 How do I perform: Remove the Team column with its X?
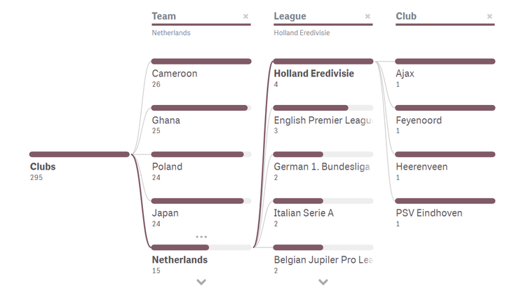[x=245, y=16]
